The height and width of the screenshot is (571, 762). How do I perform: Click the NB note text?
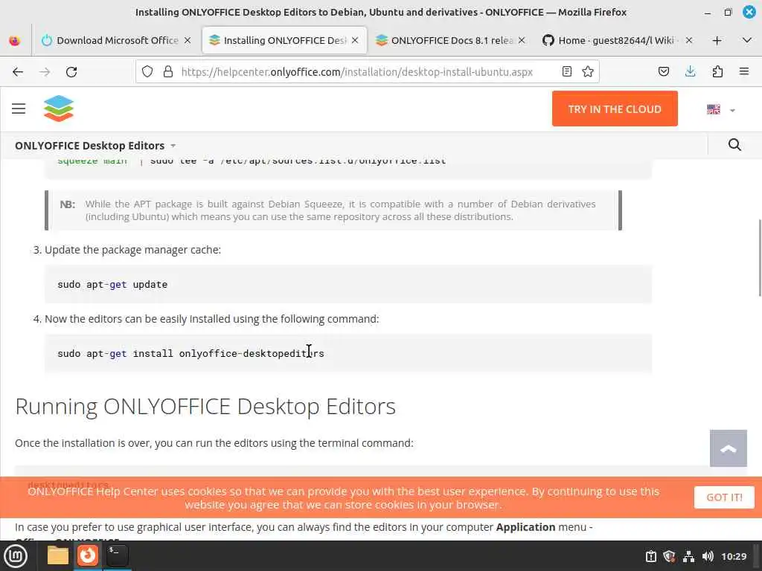(x=340, y=210)
